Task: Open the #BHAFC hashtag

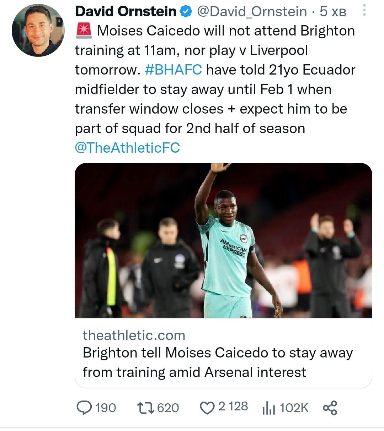Action: (x=174, y=70)
